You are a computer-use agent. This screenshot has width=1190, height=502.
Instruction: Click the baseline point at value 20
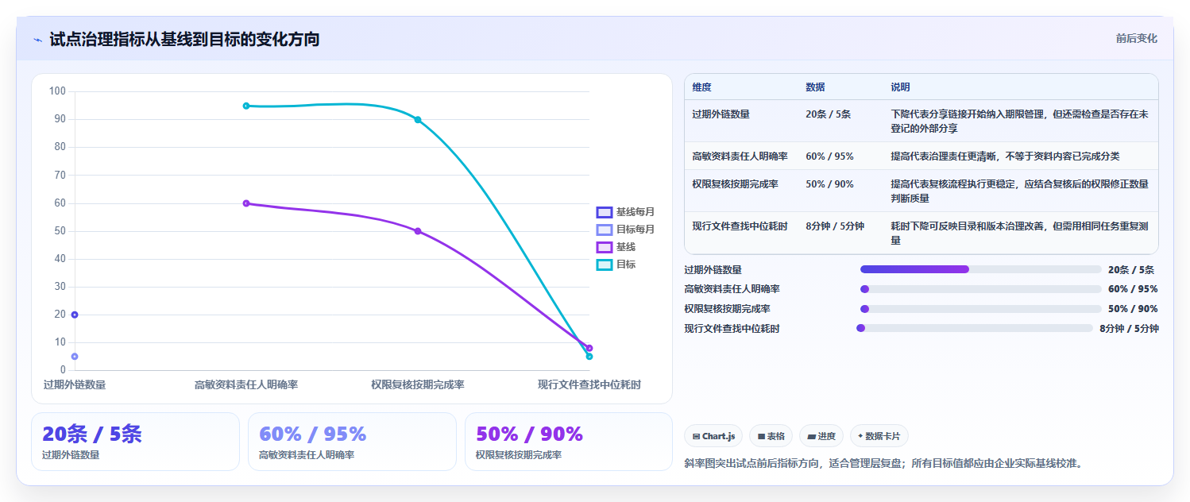75,315
